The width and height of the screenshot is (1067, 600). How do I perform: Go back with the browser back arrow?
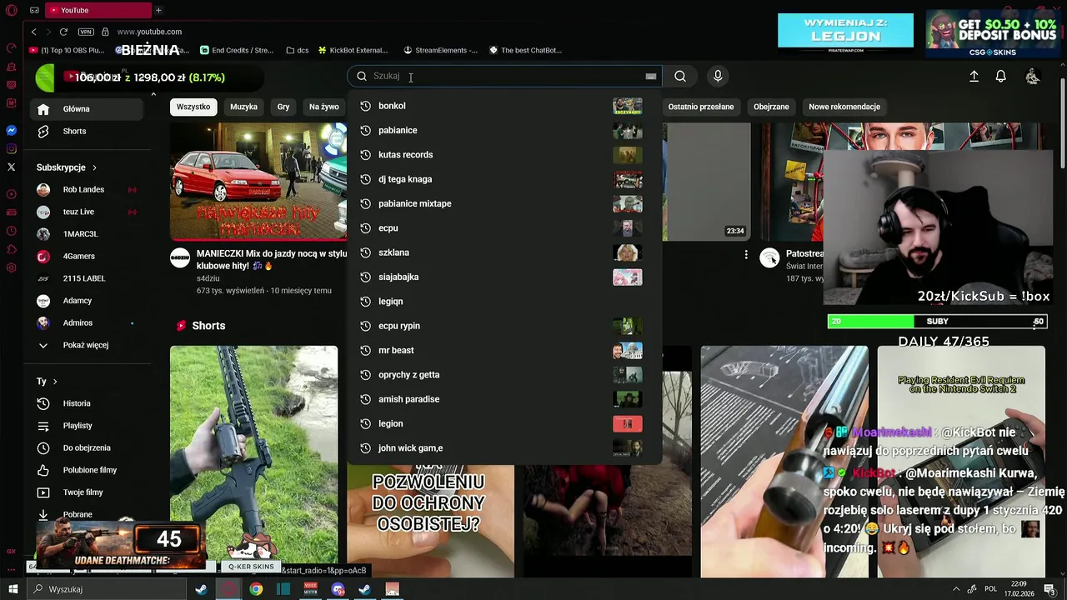(33, 32)
